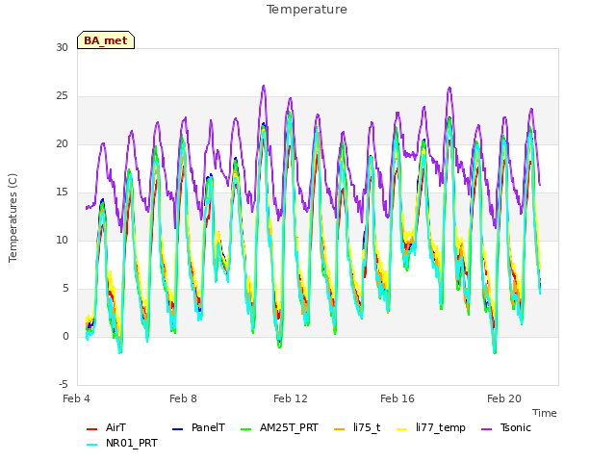This screenshot has height=462, width=616.
Task: Click the 10 y-axis tick label
Action: pyautogui.click(x=62, y=240)
